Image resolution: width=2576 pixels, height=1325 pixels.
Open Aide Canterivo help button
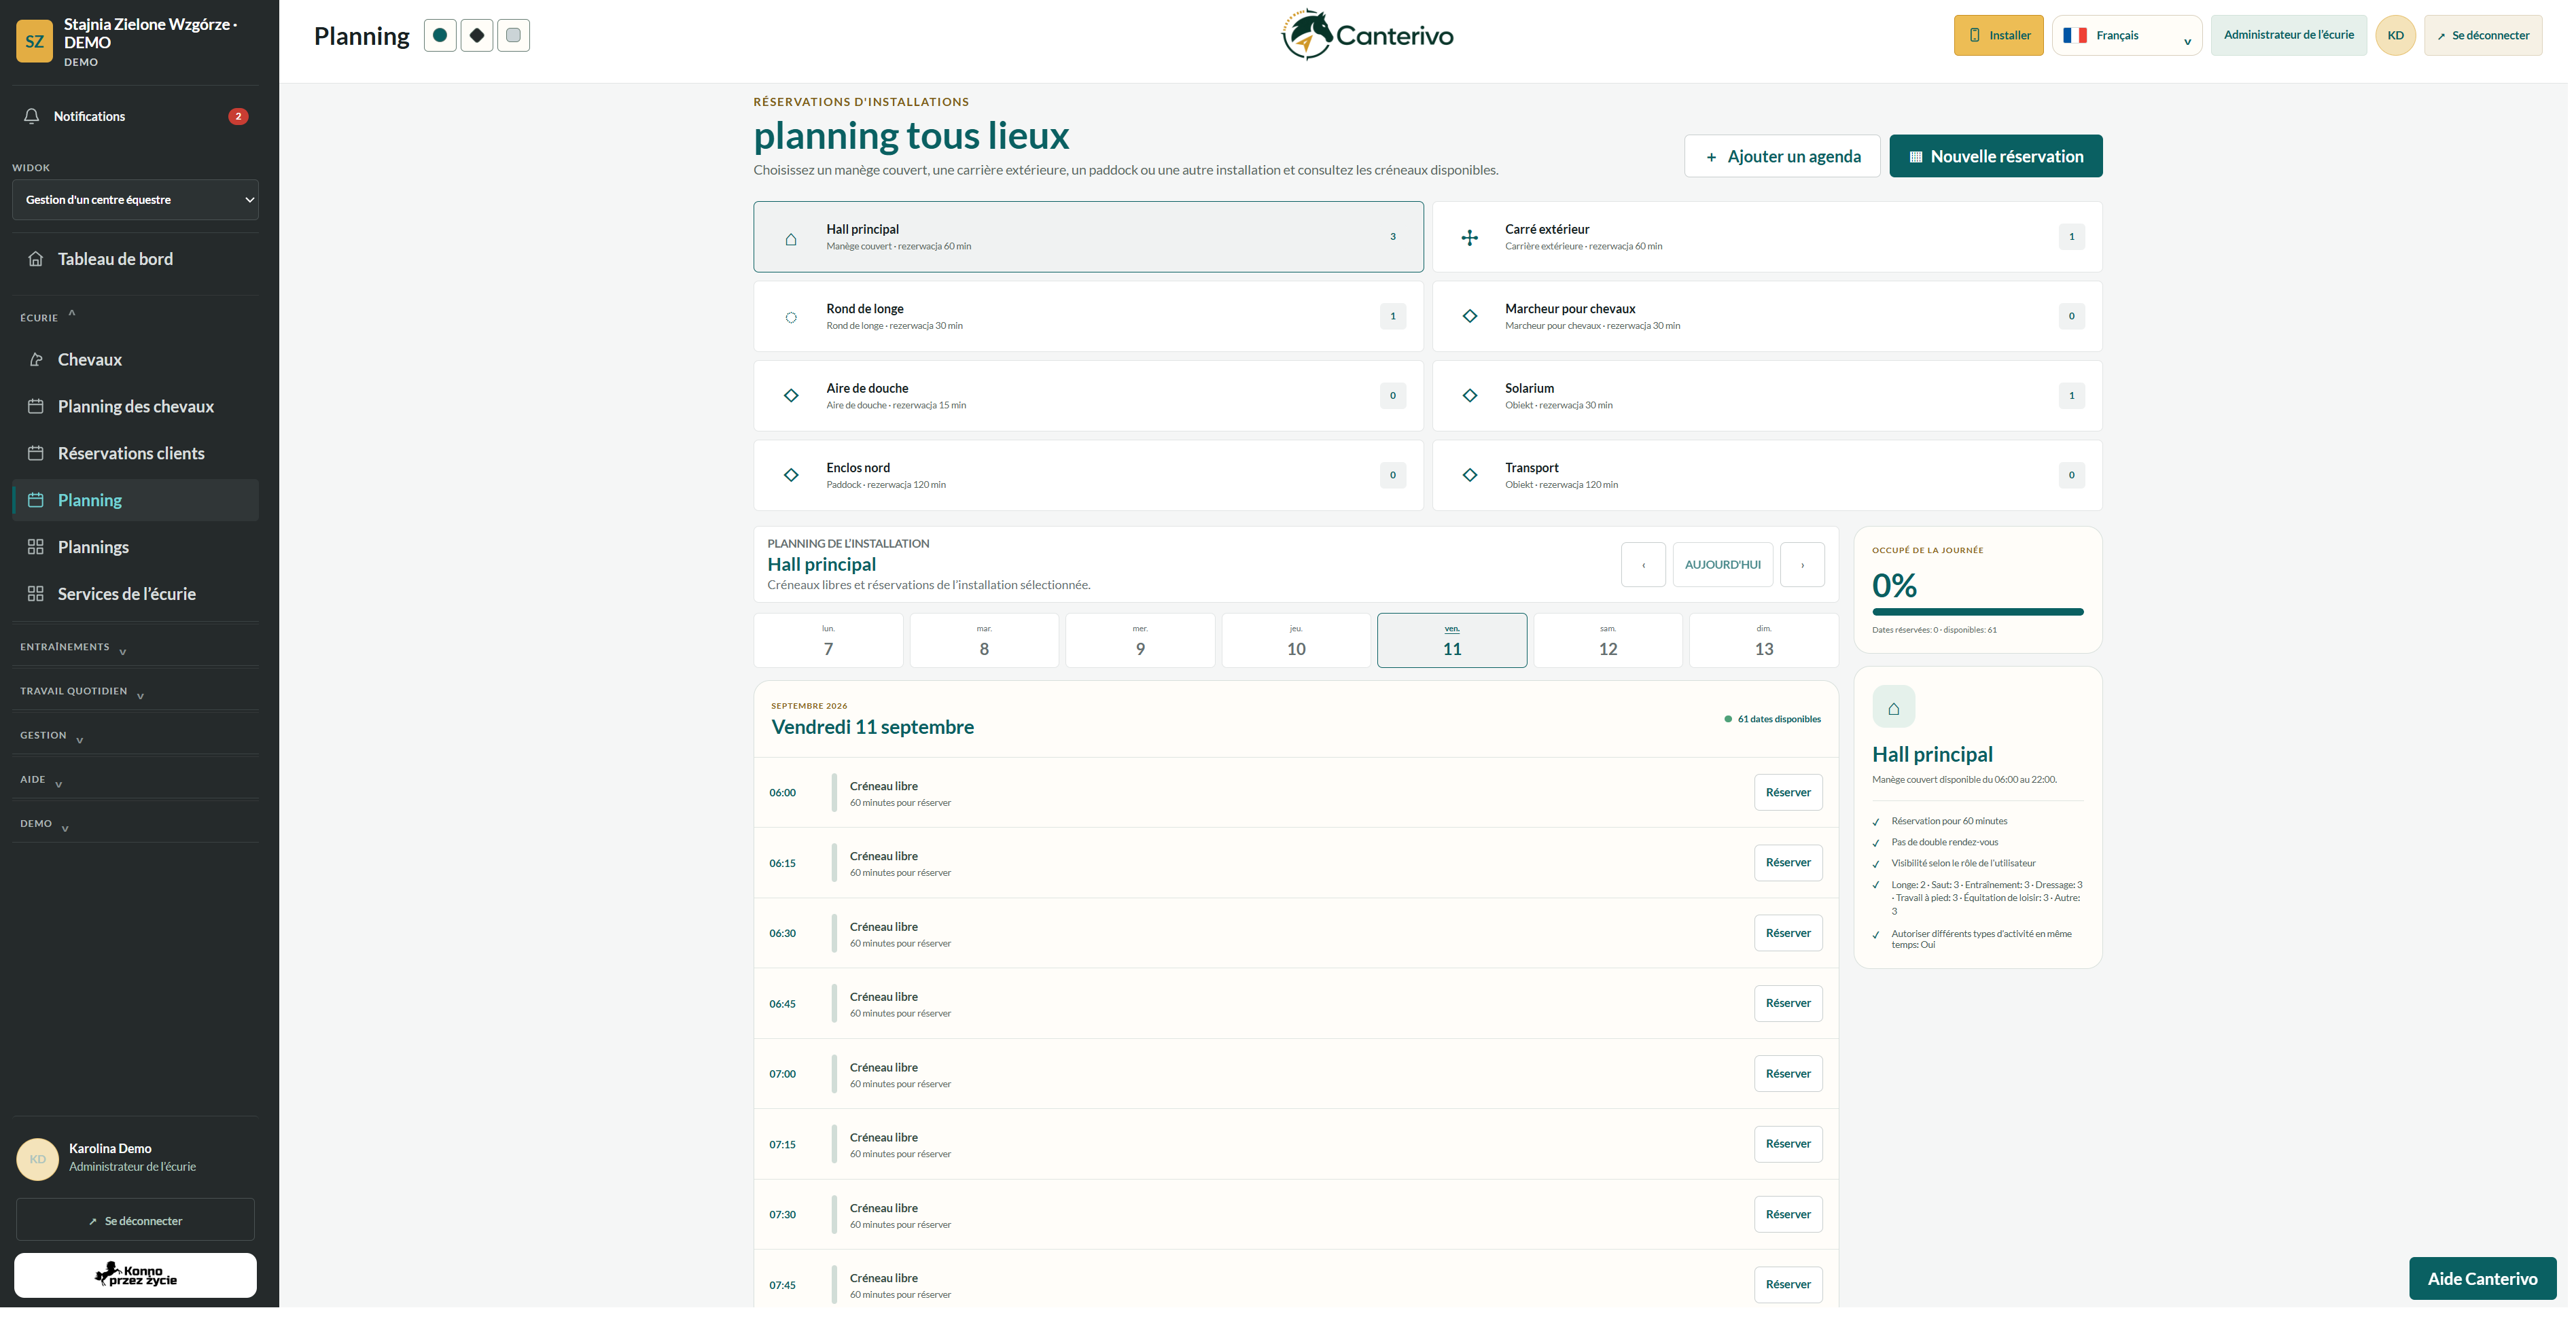point(2483,1279)
